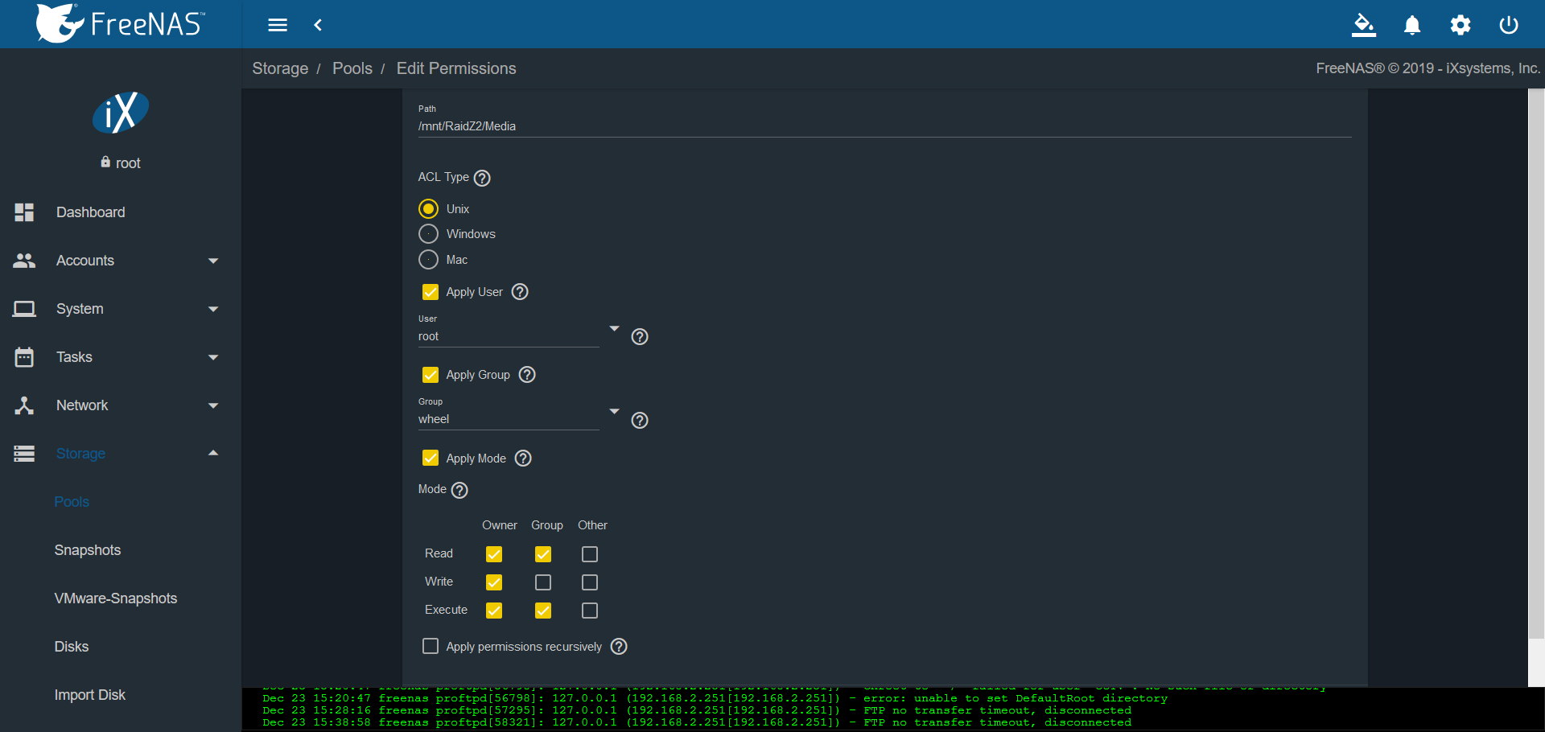The width and height of the screenshot is (1545, 732).
Task: Uncheck Apply User checkbox
Action: click(x=431, y=292)
